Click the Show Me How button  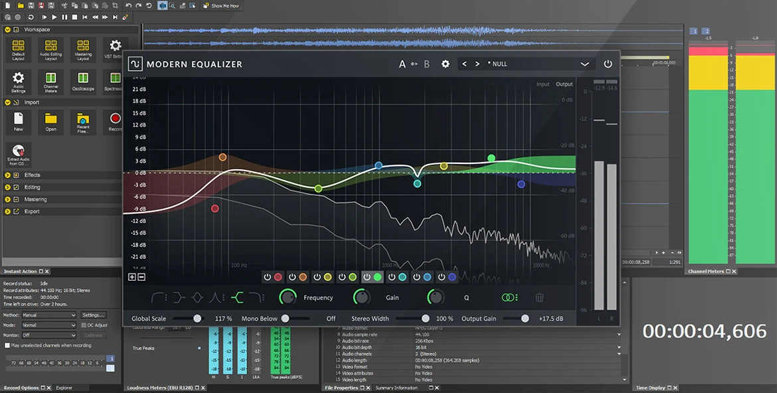[221, 5]
